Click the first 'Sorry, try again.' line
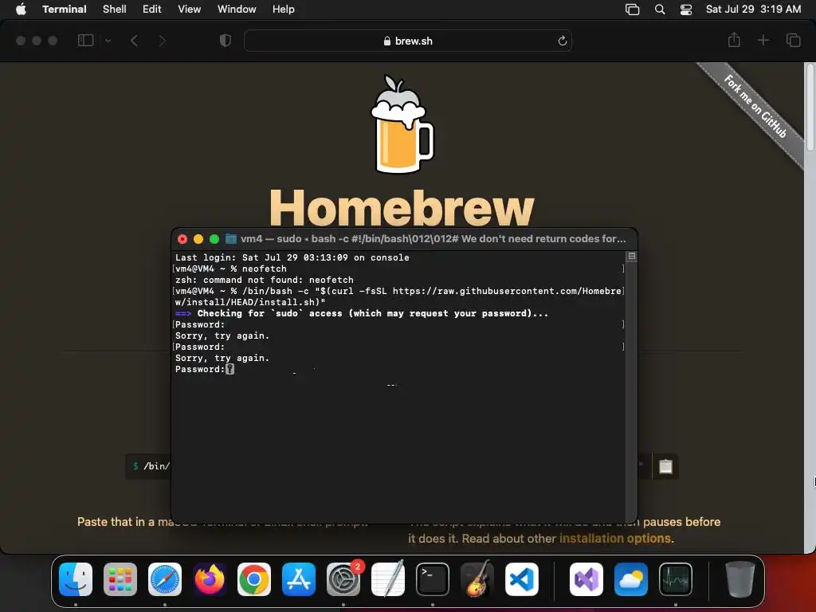The height and width of the screenshot is (612, 816). 222,335
